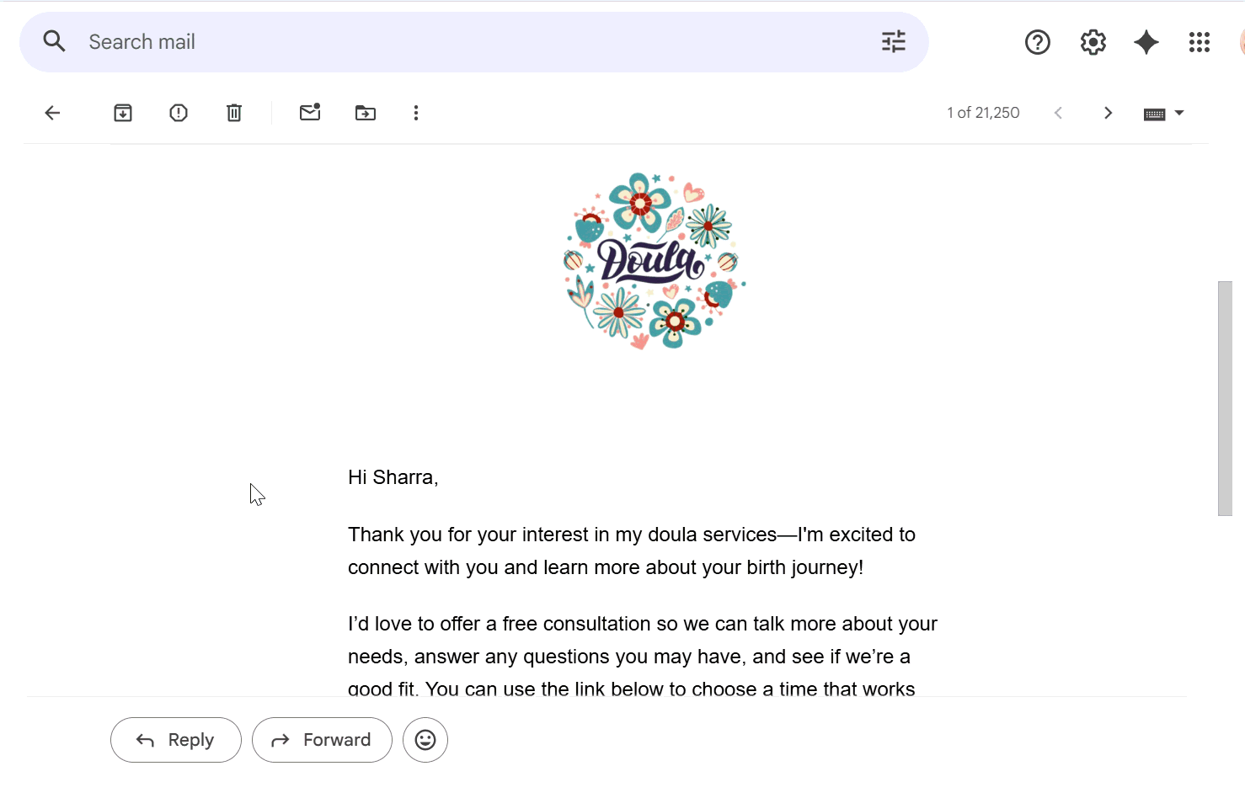The width and height of the screenshot is (1245, 798).
Task: Open the Gemini sparkle icon
Action: pyautogui.click(x=1146, y=42)
